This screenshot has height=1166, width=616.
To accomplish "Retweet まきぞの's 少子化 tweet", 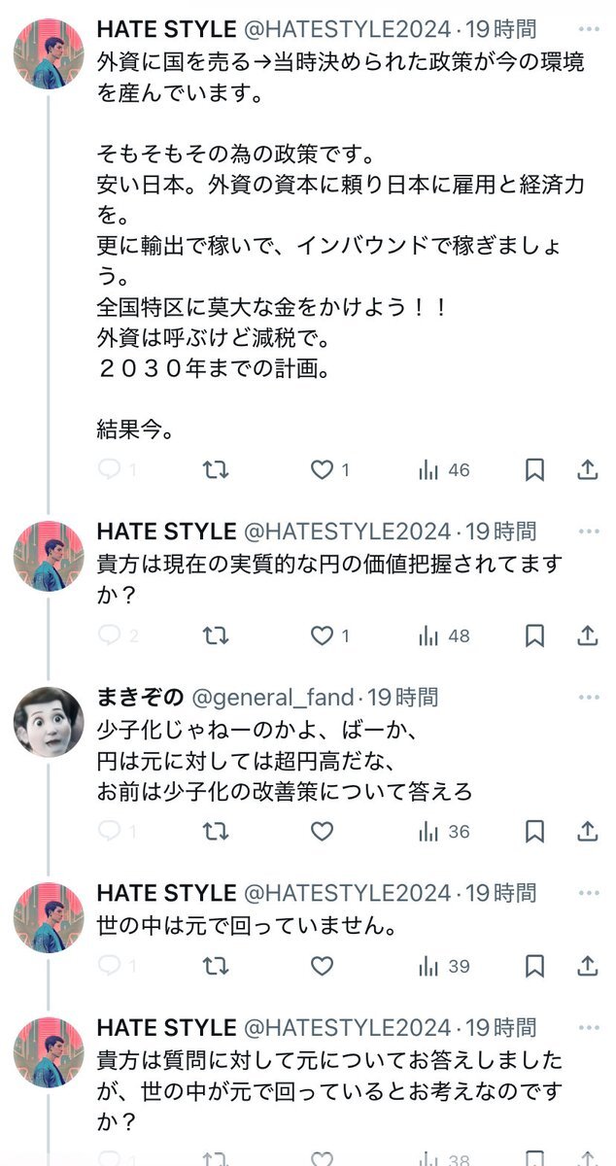I will [x=216, y=832].
